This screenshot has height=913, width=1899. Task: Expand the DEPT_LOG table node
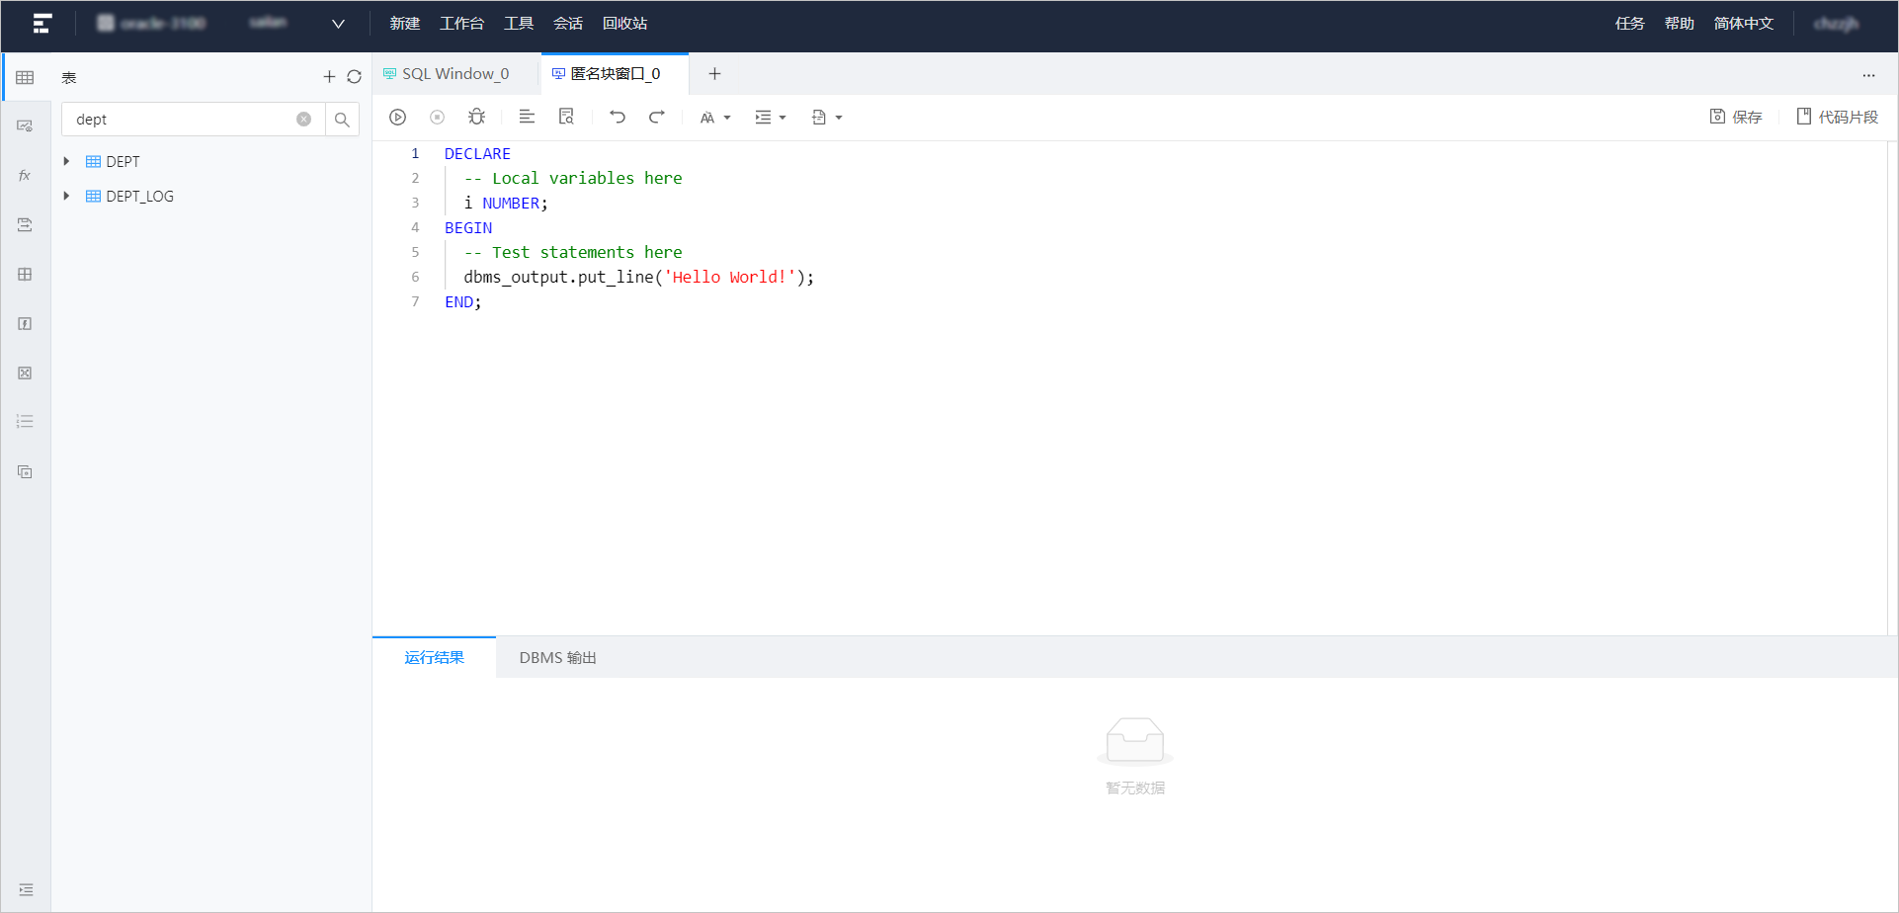[x=66, y=196]
